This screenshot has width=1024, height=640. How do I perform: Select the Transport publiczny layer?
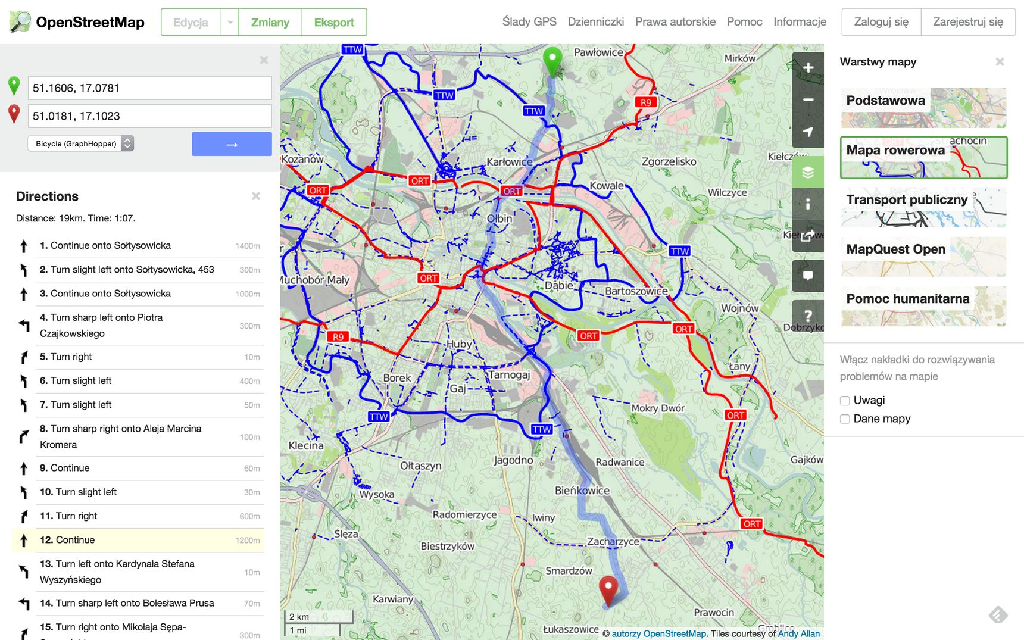pyautogui.click(x=923, y=207)
